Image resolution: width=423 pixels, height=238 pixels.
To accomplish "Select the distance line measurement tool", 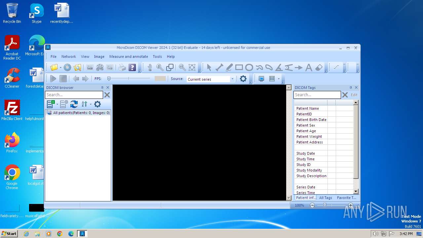I will point(219,67).
